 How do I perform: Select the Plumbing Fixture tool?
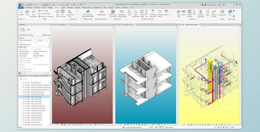[x=160, y=14]
